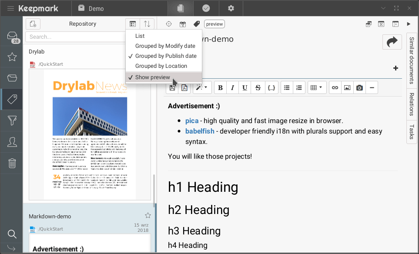Screen dimensions: 419x254
Task: Open the Inbox with 28 items
Action: click(x=12, y=37)
